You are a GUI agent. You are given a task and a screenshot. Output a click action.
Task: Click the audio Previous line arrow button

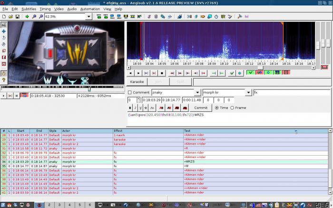point(130,73)
